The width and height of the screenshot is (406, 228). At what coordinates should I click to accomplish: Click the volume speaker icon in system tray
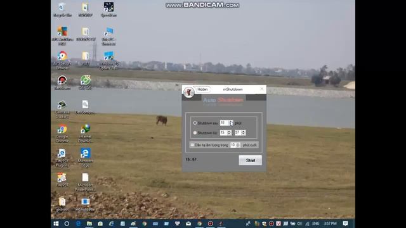click(x=299, y=224)
